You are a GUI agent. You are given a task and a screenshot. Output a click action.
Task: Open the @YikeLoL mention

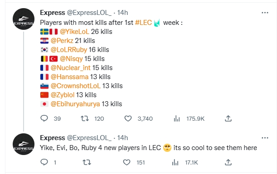pyautogui.click(x=74, y=32)
